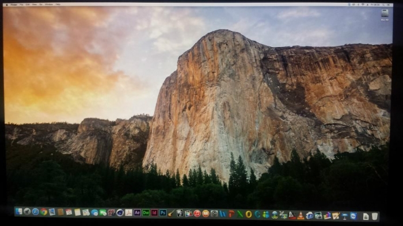This screenshot has height=226, width=403.
Task: Open Safari compass icon in dock
Action: pyautogui.click(x=36, y=212)
